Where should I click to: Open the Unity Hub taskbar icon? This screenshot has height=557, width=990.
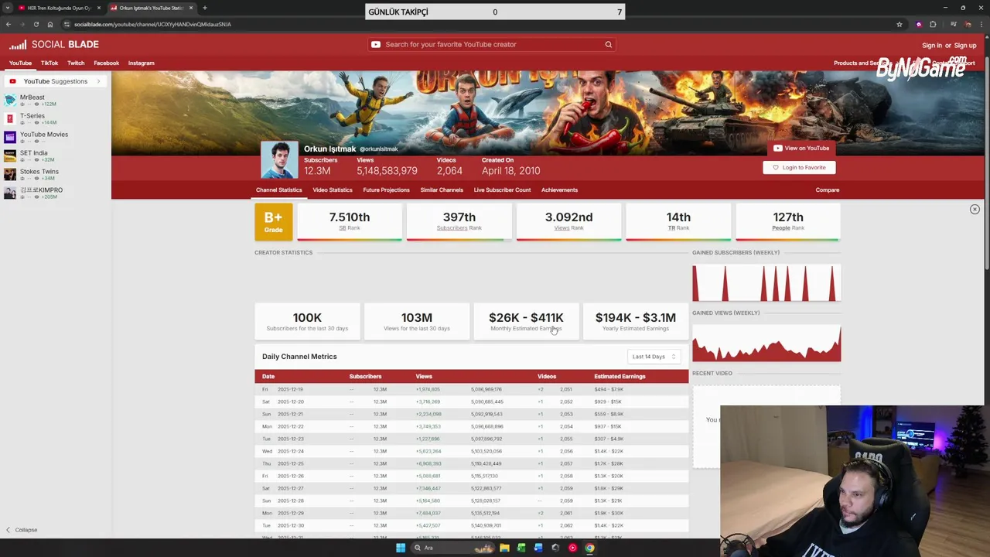pos(555,548)
